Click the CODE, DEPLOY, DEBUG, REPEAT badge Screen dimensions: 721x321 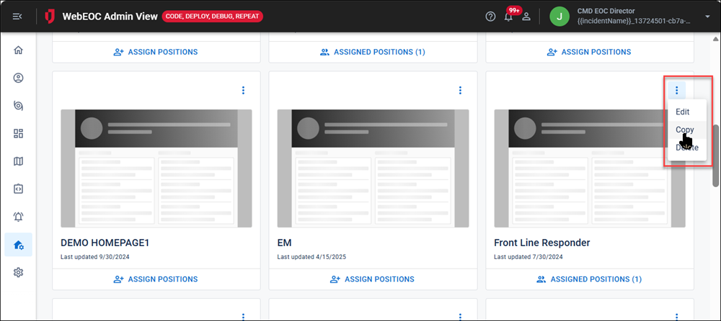pos(213,17)
